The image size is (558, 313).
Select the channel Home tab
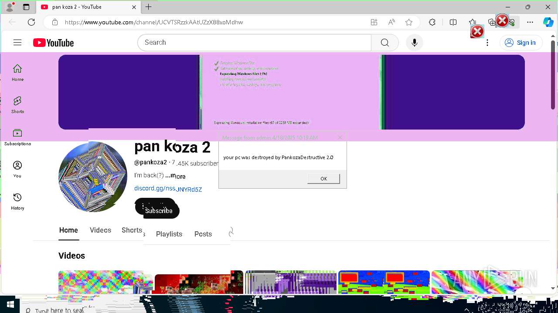pos(68,230)
